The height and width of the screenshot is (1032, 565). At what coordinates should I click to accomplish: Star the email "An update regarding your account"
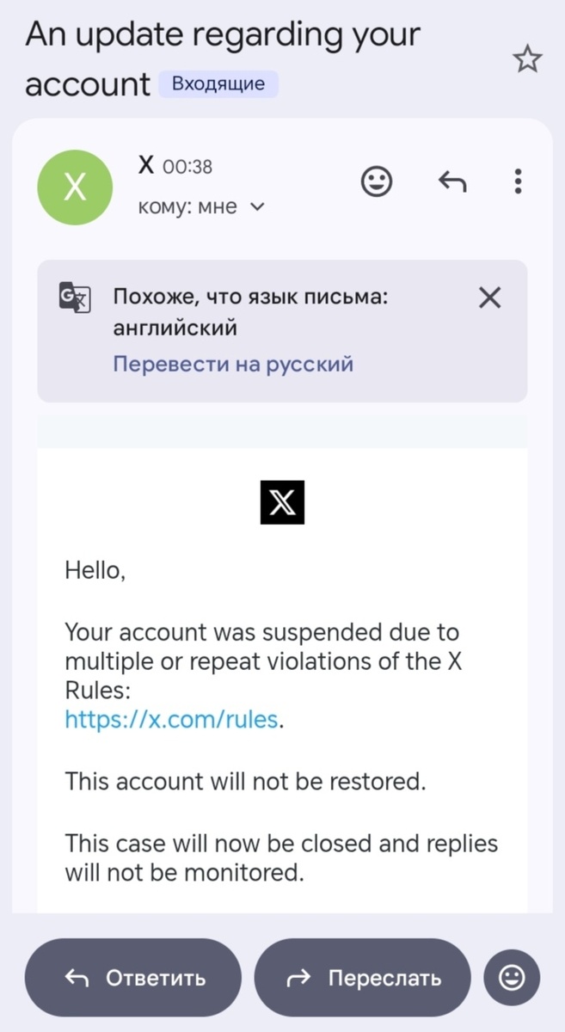click(x=526, y=58)
